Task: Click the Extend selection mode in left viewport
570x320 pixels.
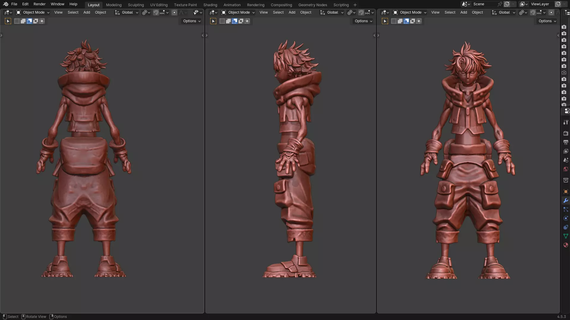Action: pos(23,21)
